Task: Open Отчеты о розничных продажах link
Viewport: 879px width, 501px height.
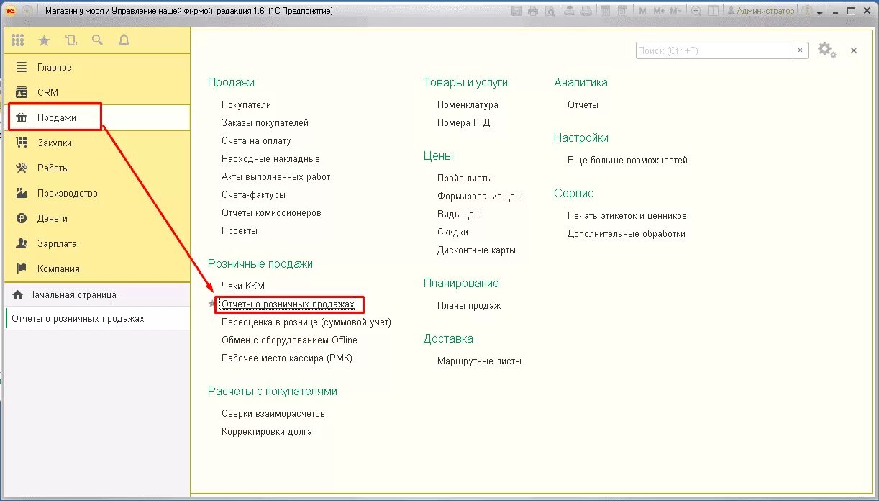Action: 288,304
